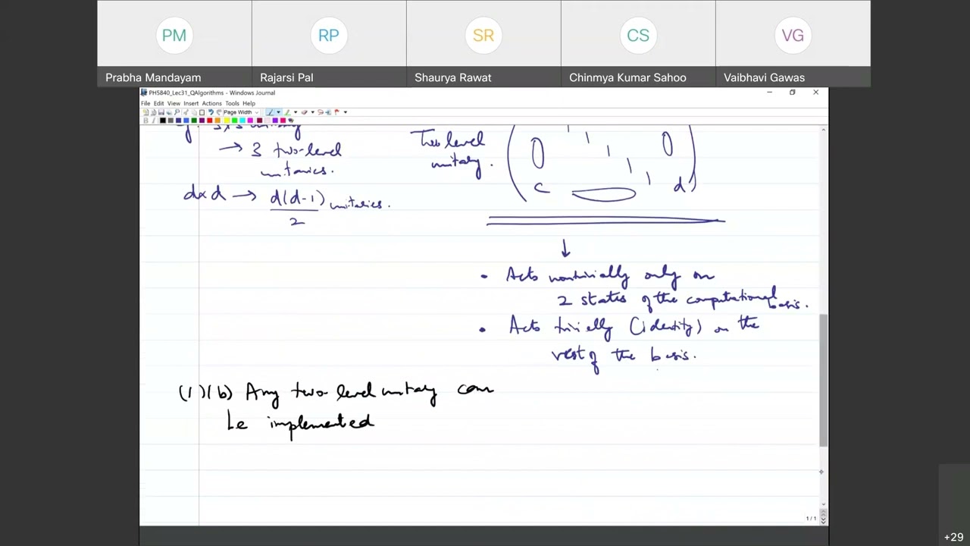970x546 pixels.
Task: Open the Pen settings dropdown arrow
Action: click(x=279, y=112)
